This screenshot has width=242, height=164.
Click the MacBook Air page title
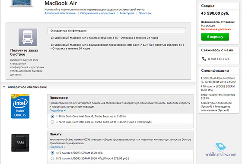[x=61, y=3]
